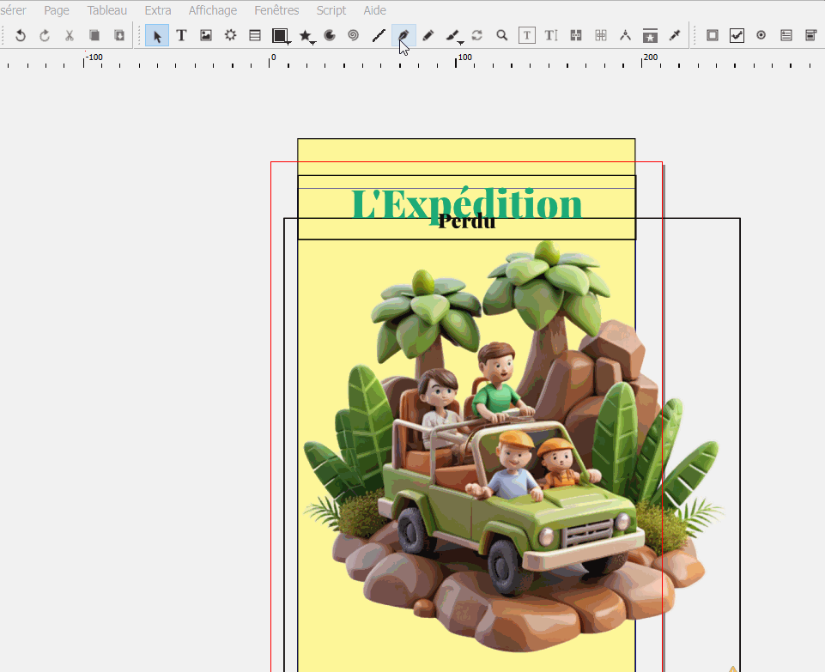Select the Unlink Text Frames tool
This screenshot has height=672, width=825.
point(601,35)
